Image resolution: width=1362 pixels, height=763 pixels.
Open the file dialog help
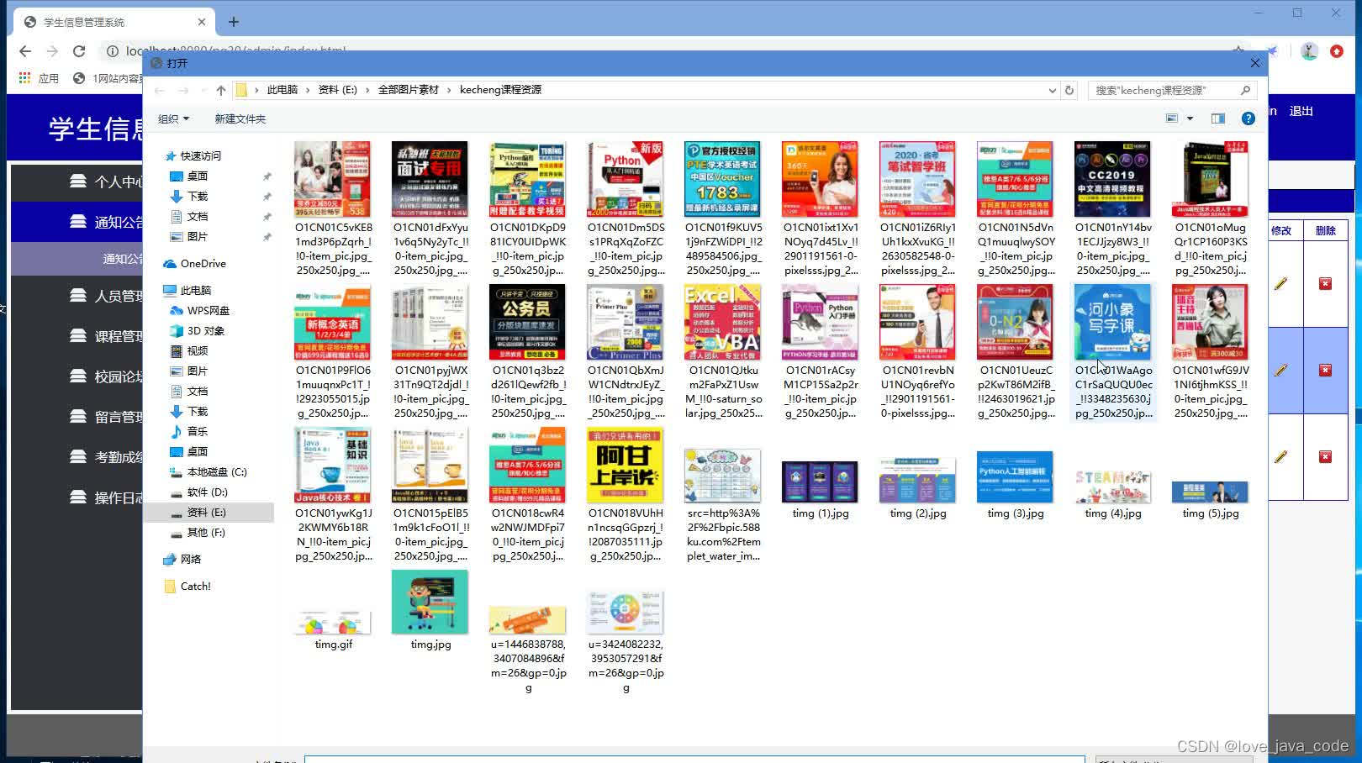(1248, 118)
